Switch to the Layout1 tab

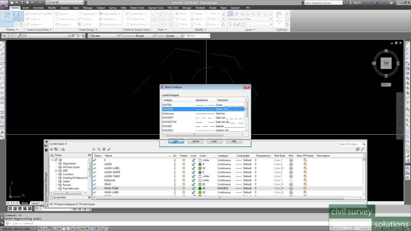[35, 203]
